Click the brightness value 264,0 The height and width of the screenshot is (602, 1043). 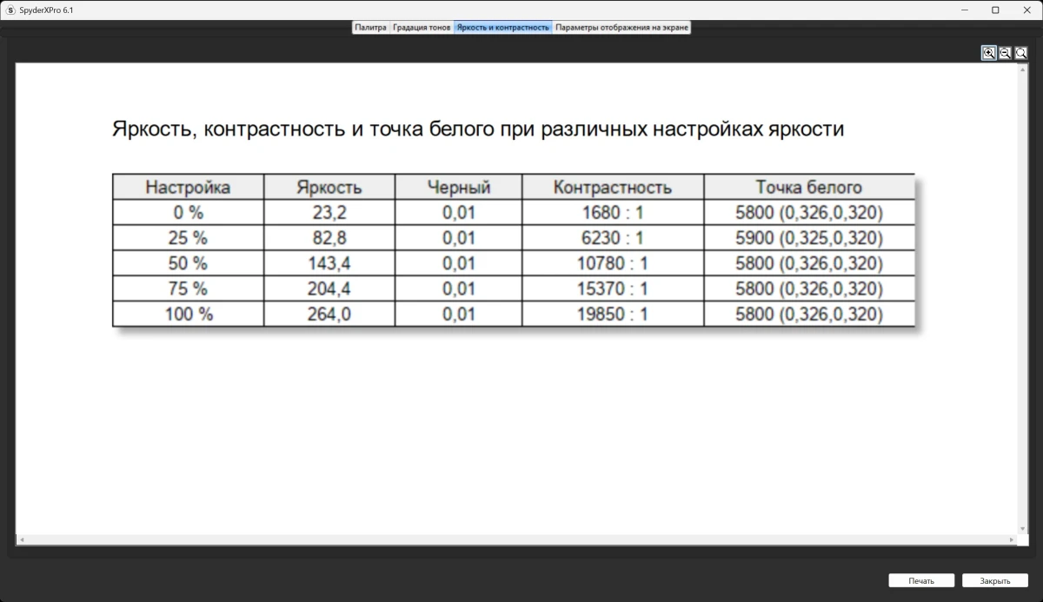[329, 314]
